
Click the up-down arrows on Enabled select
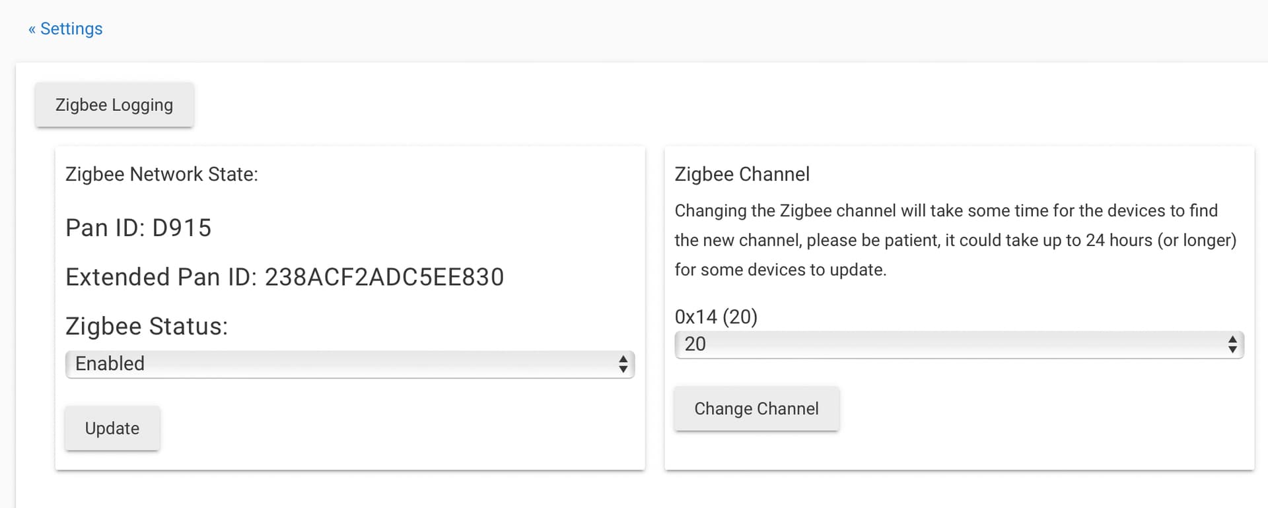coord(623,364)
